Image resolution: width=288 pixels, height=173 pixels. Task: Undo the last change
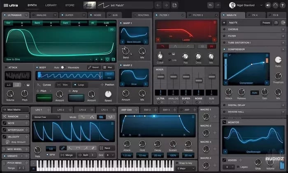(x=210, y=5)
